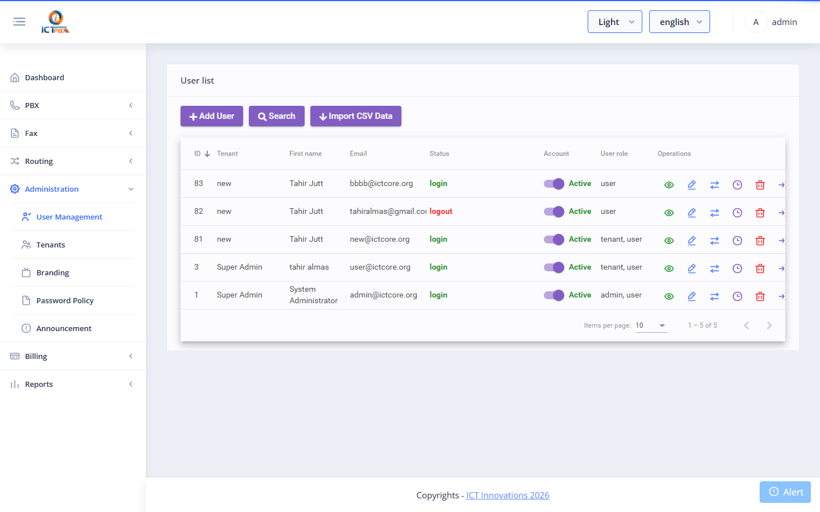The width and height of the screenshot is (820, 512).
Task: Delete the user admin@ictcore.org
Action: coord(760,296)
